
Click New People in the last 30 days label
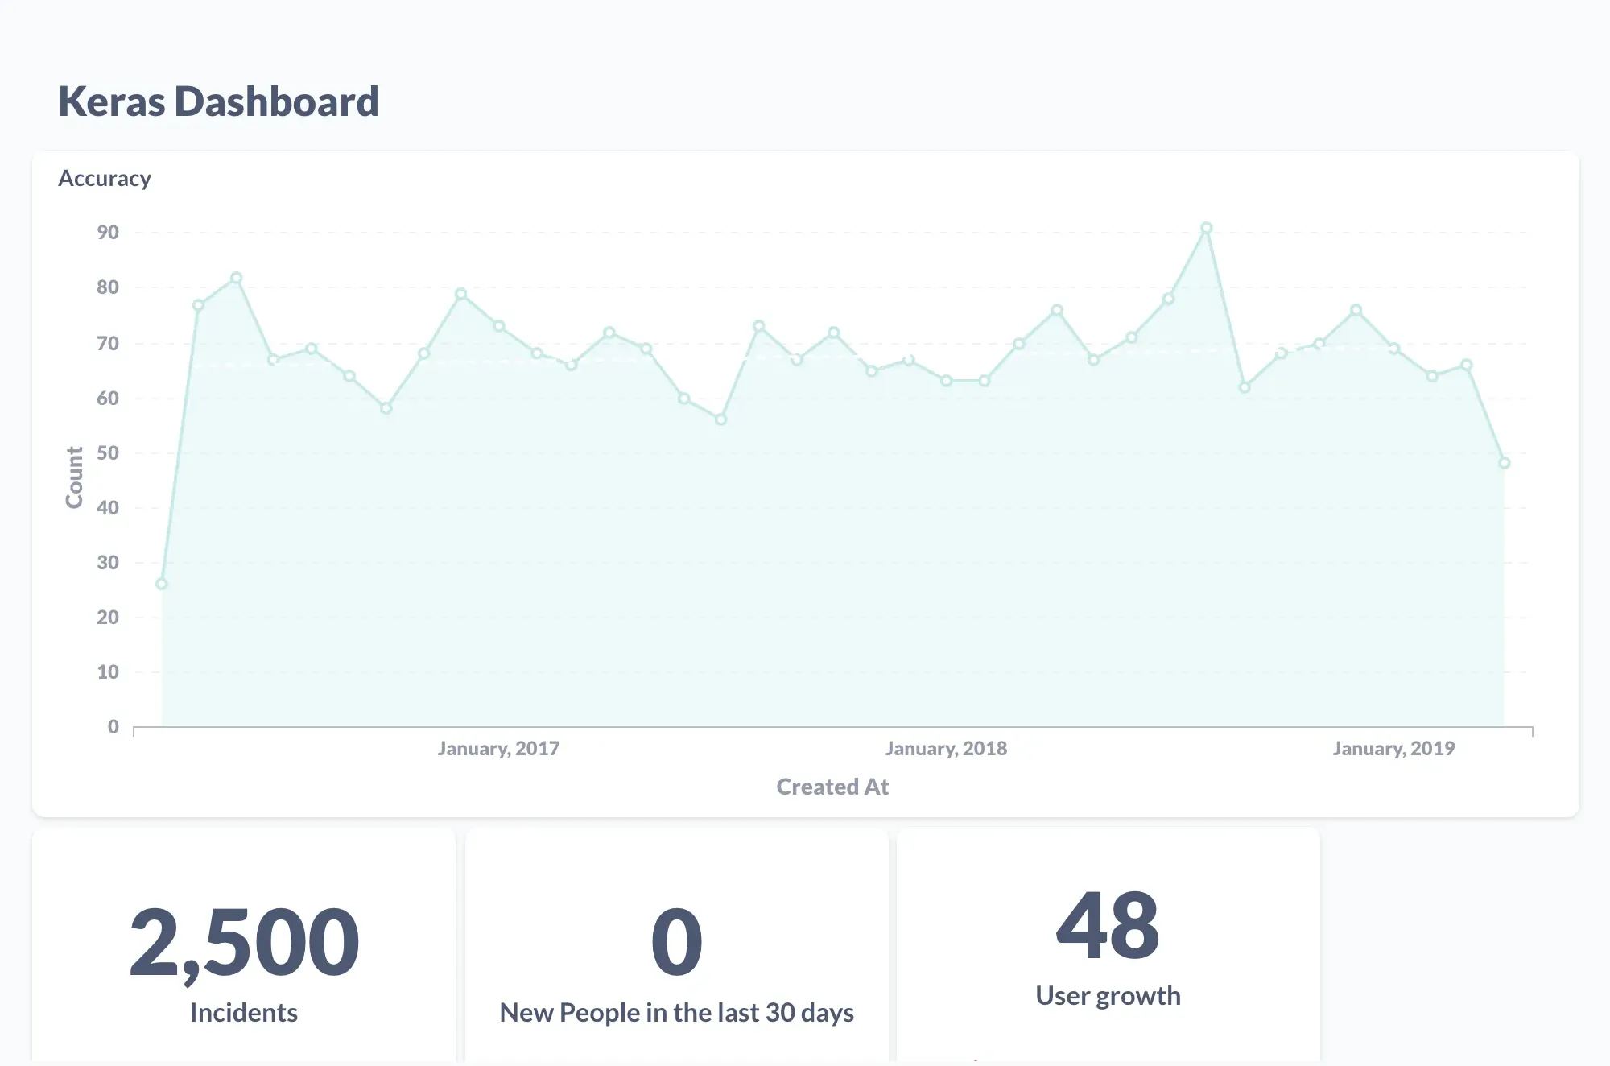point(677,1013)
